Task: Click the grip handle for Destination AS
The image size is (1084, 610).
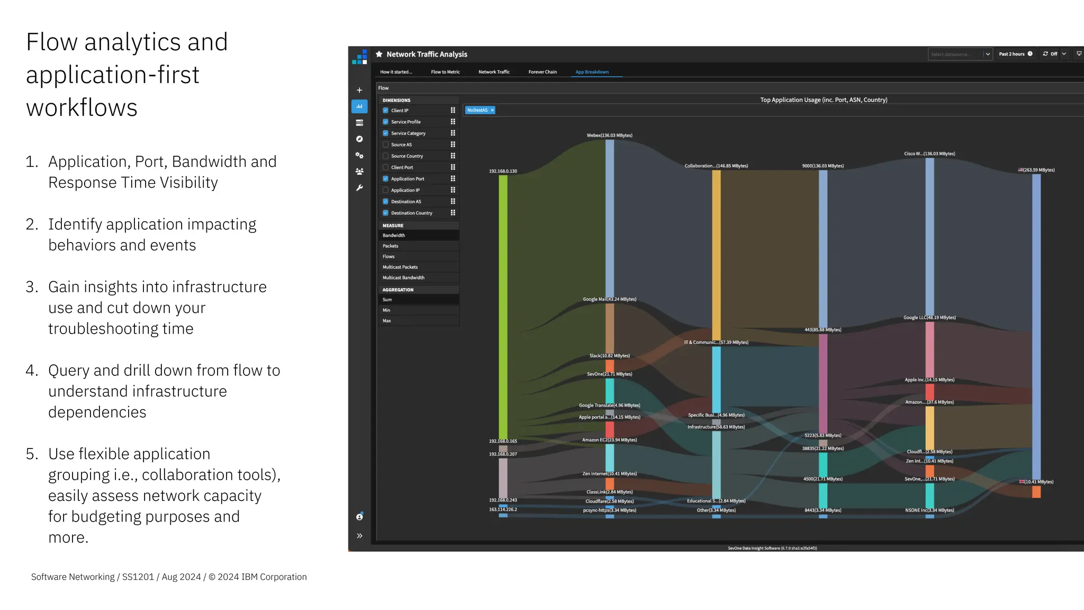Action: pyautogui.click(x=453, y=201)
